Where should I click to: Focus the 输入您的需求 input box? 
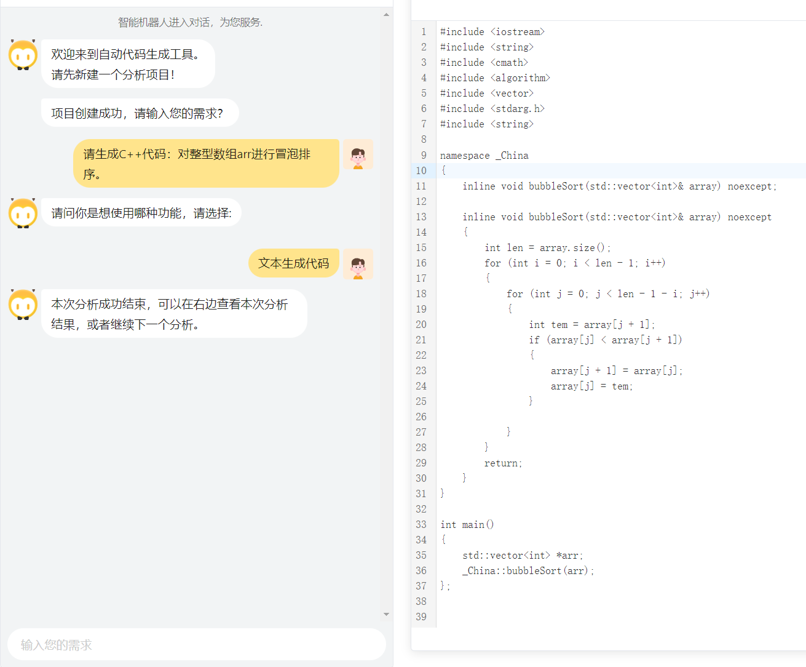click(196, 644)
